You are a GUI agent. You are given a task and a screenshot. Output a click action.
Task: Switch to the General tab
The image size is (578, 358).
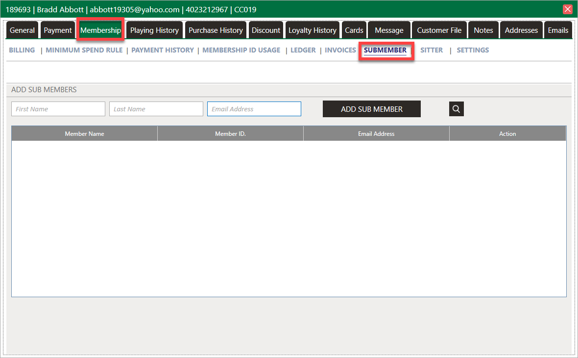pyautogui.click(x=23, y=30)
